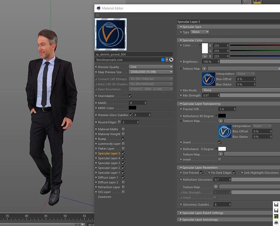Click the material name field rp_dennis_posed_004
The width and height of the screenshot is (280, 226).
pos(134,54)
